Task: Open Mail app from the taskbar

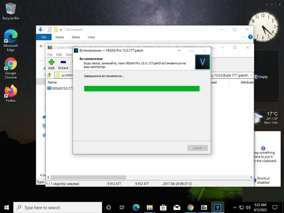Action: pyautogui.click(x=177, y=207)
